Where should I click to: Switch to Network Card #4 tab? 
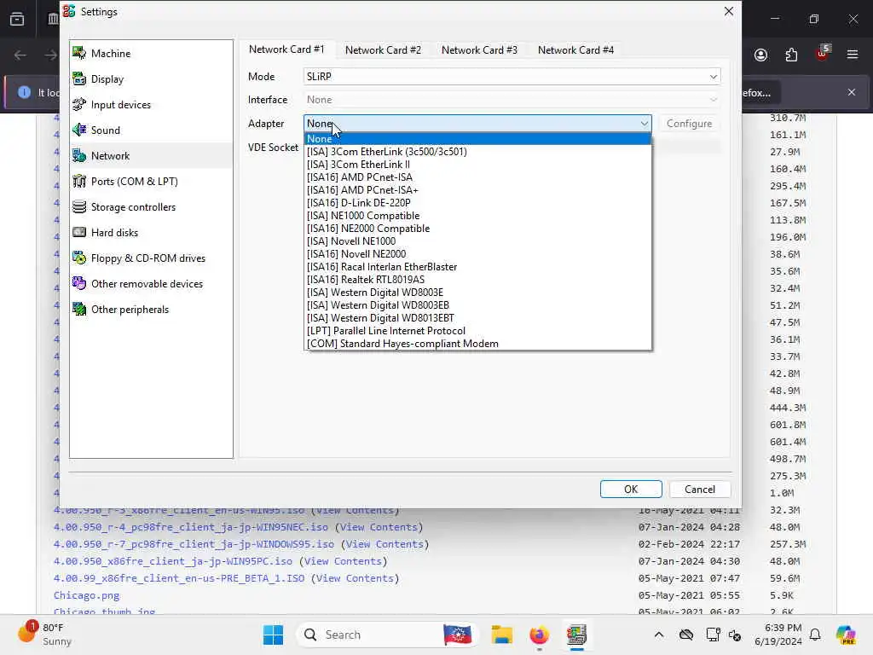[575, 50]
